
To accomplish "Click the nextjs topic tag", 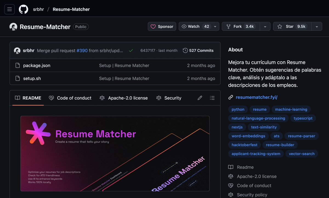I will point(237,127).
